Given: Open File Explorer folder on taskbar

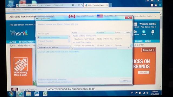Looking at the screenshot, I should point(28,94).
